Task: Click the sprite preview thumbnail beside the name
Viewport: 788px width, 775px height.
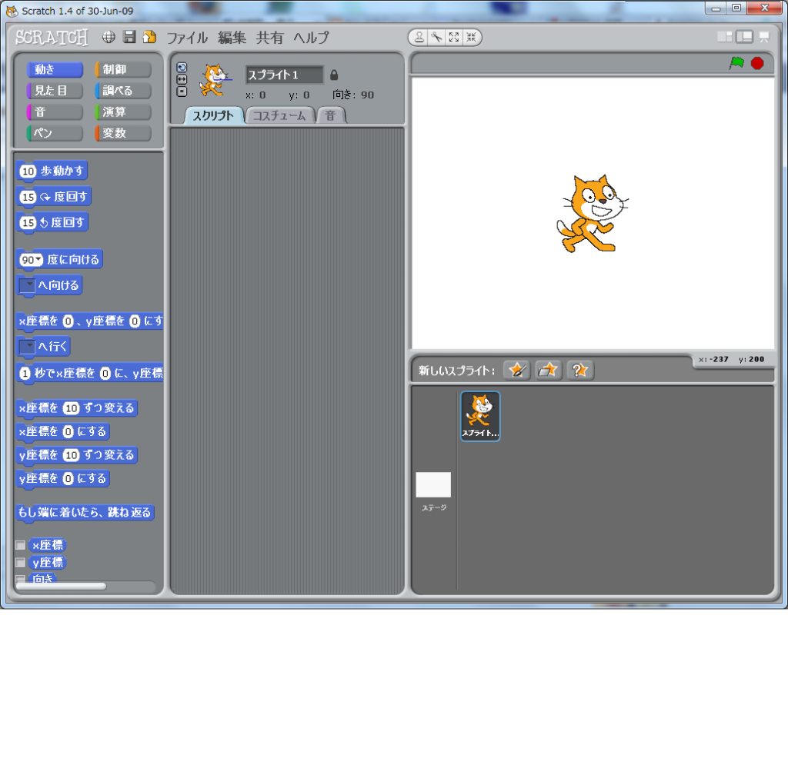Action: point(215,80)
